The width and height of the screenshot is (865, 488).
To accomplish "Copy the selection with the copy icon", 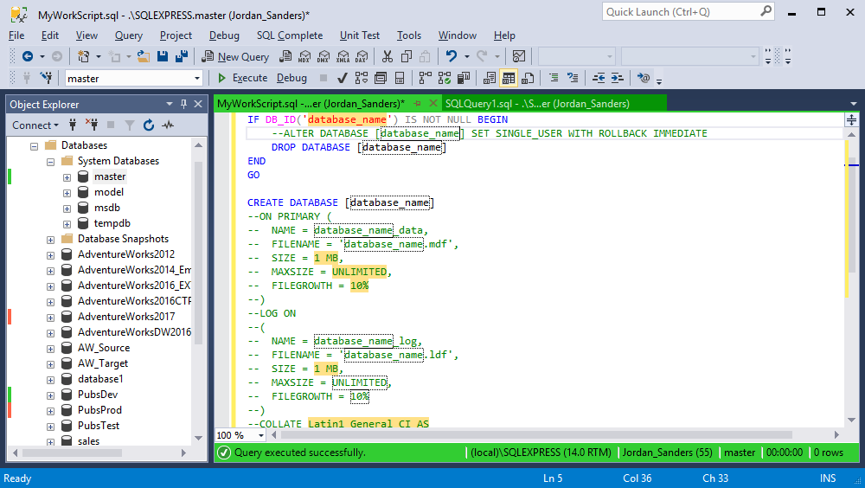I will coord(407,56).
